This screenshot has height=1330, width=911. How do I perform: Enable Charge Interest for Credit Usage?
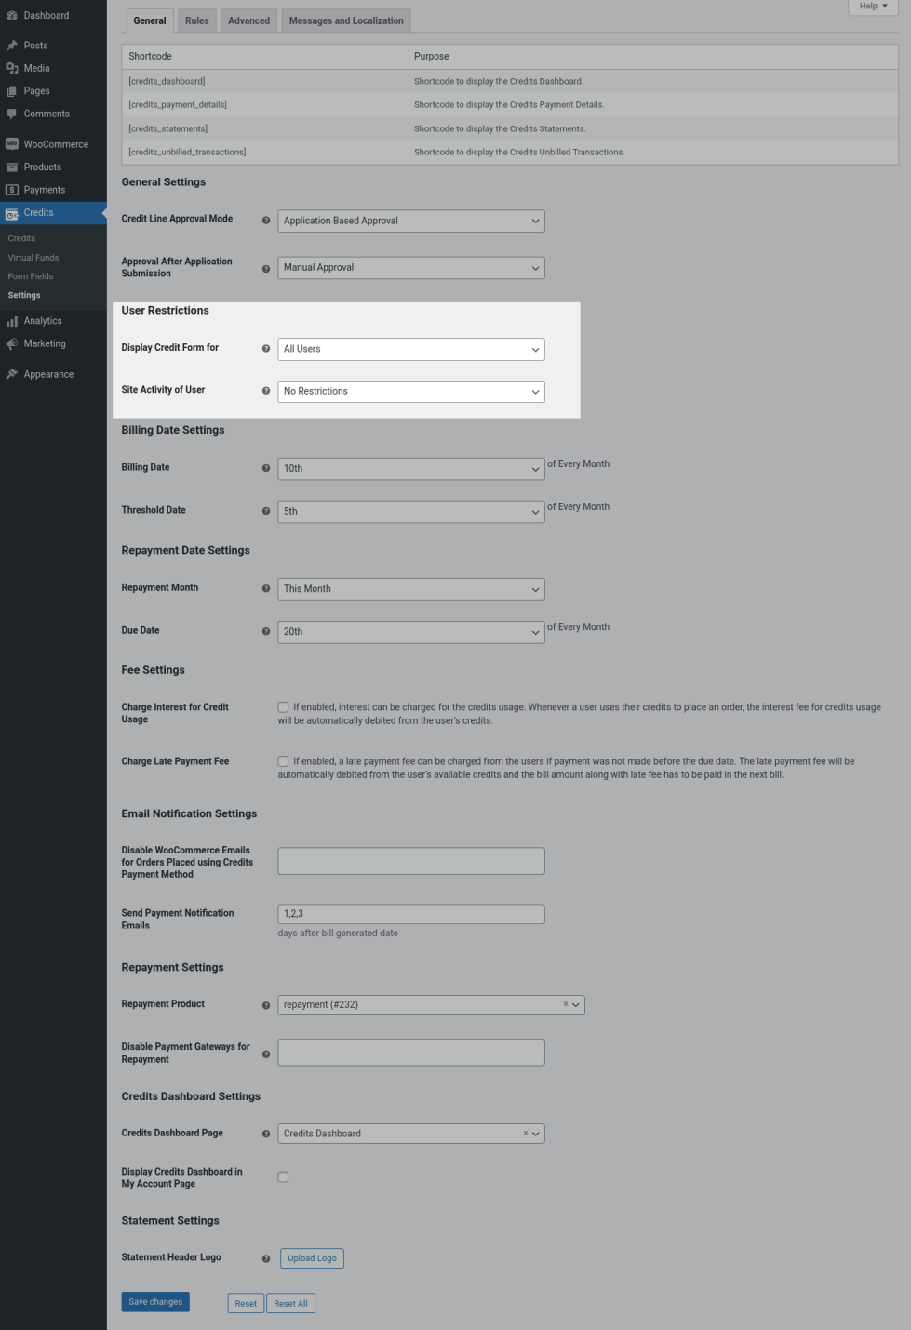[283, 707]
